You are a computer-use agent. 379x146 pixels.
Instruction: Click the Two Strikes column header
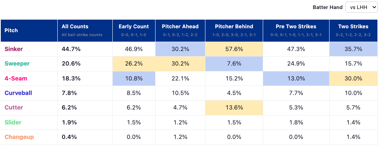[x=353, y=31]
